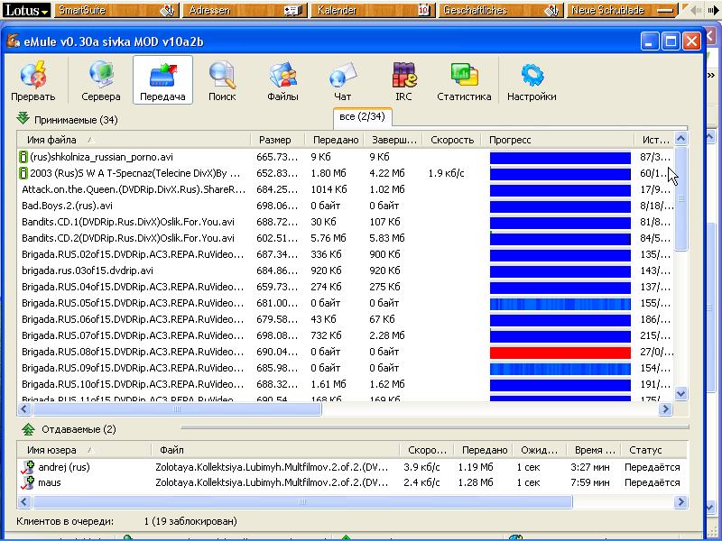Click the downloads horizontal scroll-right arrow

tap(665, 409)
